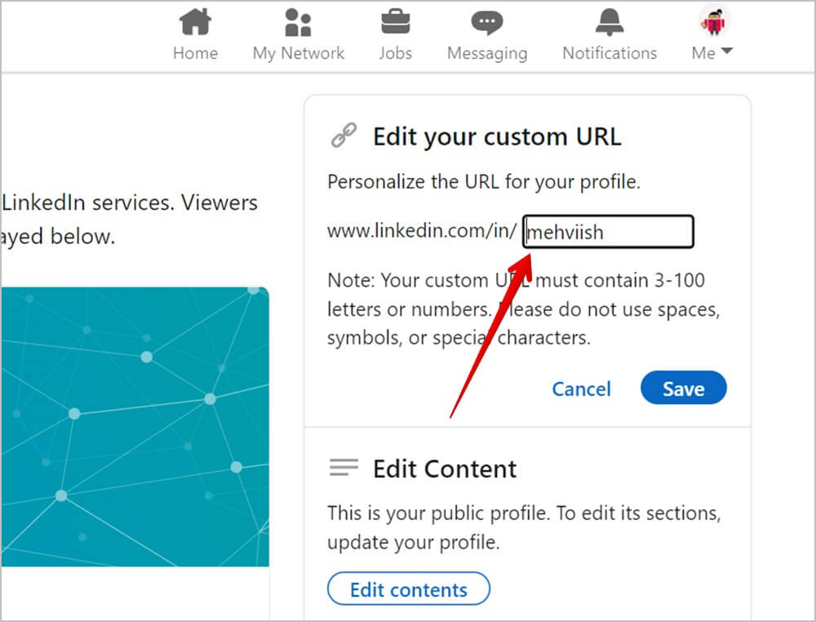Open the Home feed icon
The image size is (816, 622).
[195, 22]
